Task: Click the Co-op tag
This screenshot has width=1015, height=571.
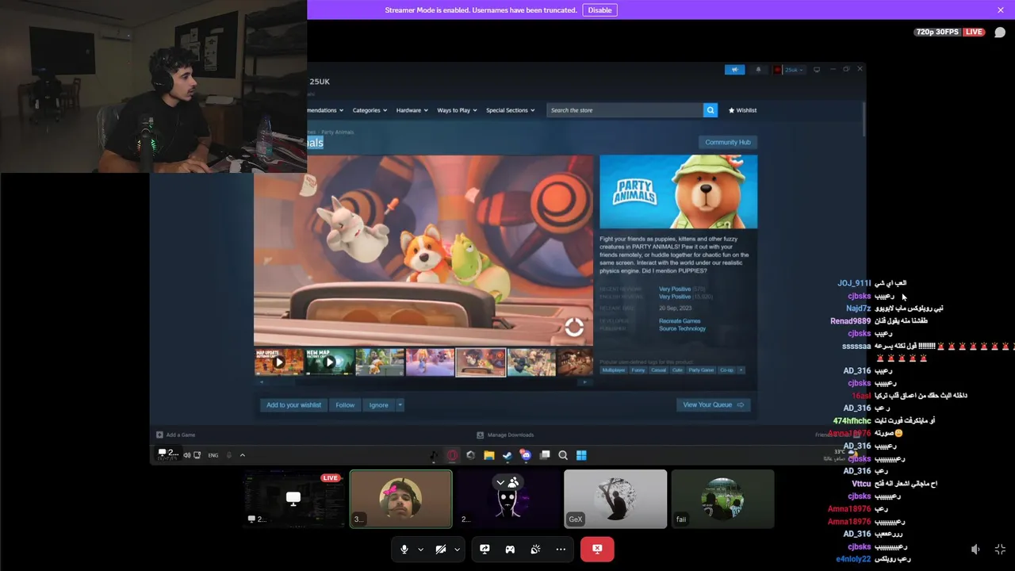Action: click(727, 370)
